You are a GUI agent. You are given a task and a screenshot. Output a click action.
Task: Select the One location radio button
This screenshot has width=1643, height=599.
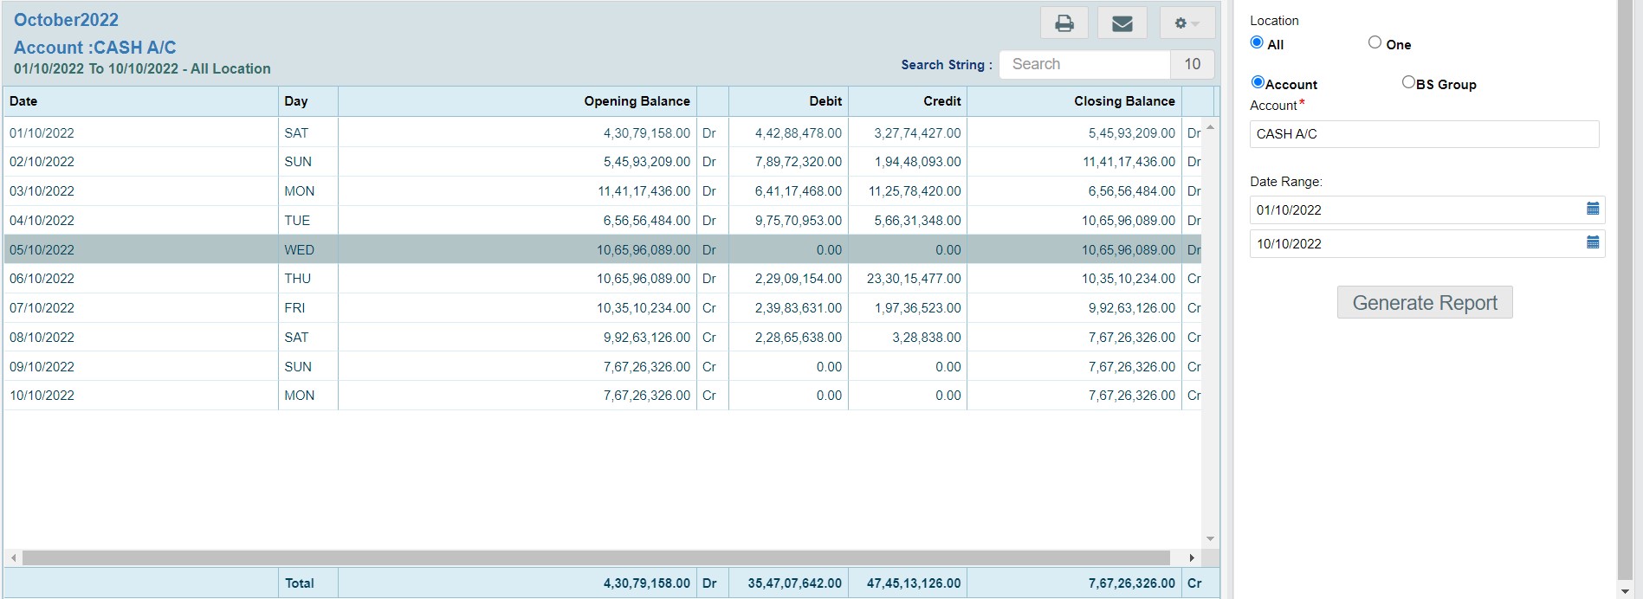tap(1375, 42)
